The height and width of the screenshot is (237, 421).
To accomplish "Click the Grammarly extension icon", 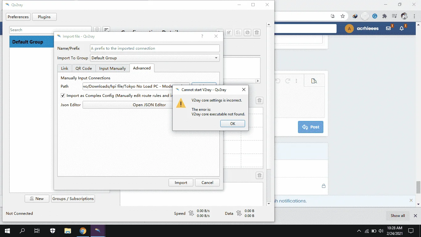I will [x=375, y=16].
